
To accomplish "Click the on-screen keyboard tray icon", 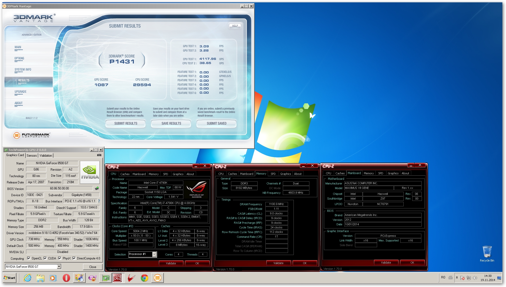I will [x=450, y=278].
